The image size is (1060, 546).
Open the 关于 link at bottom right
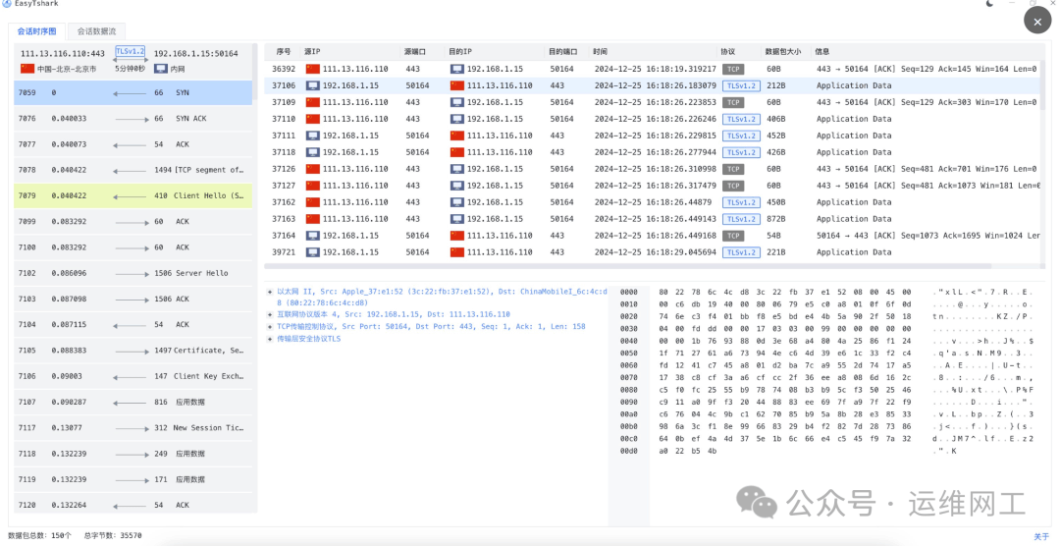tap(1041, 536)
